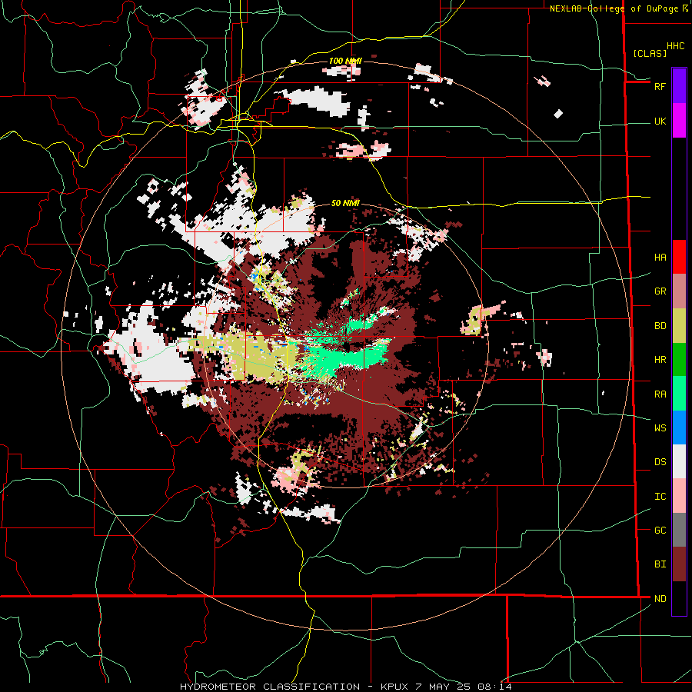Click the DS legend label
The height and width of the screenshot is (692, 692).
tap(660, 462)
